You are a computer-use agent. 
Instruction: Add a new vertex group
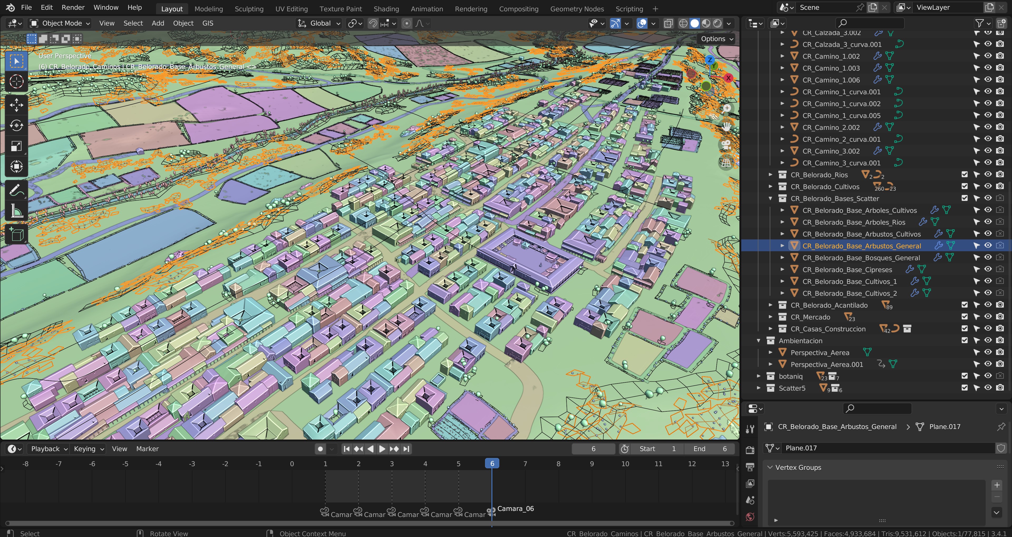pyautogui.click(x=997, y=485)
